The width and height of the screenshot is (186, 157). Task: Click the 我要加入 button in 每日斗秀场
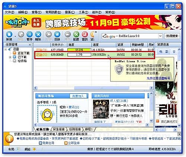78,96
